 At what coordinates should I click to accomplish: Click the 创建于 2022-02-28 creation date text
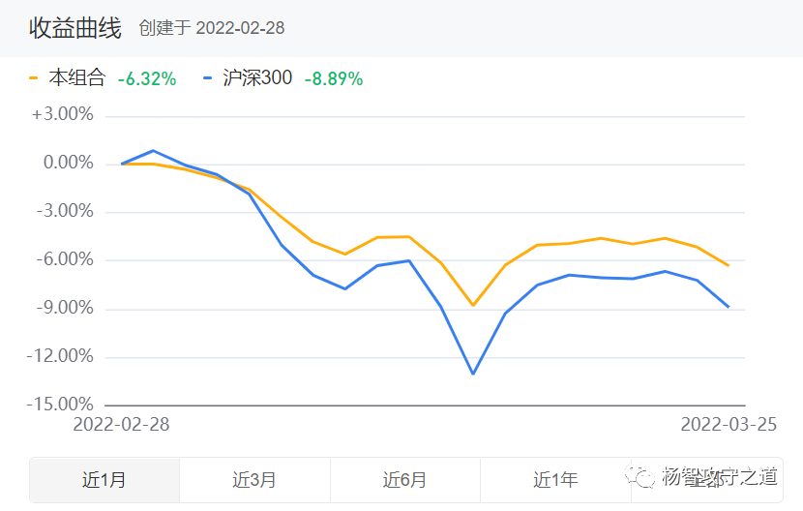[212, 28]
